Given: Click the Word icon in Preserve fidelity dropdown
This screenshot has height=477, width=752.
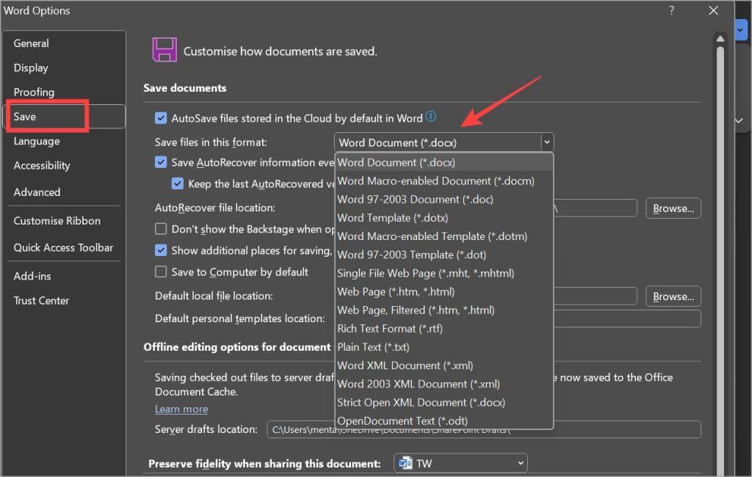Looking at the screenshot, I should point(405,463).
